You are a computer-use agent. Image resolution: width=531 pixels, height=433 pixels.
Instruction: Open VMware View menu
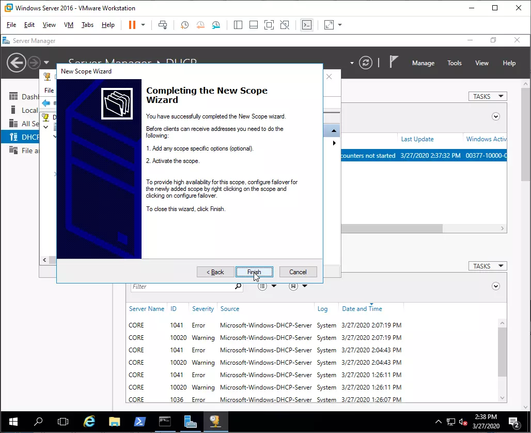pos(49,25)
